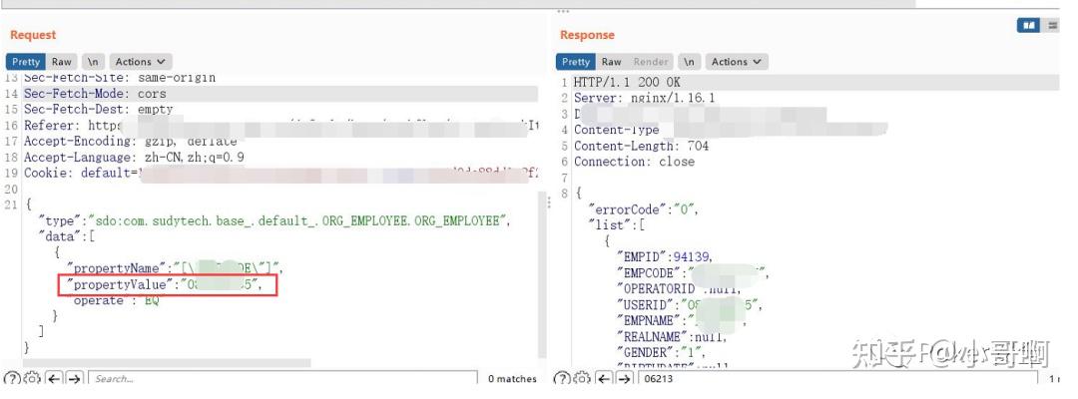Open Response panel search help icon
This screenshot has height=399, width=1078.
(562, 379)
